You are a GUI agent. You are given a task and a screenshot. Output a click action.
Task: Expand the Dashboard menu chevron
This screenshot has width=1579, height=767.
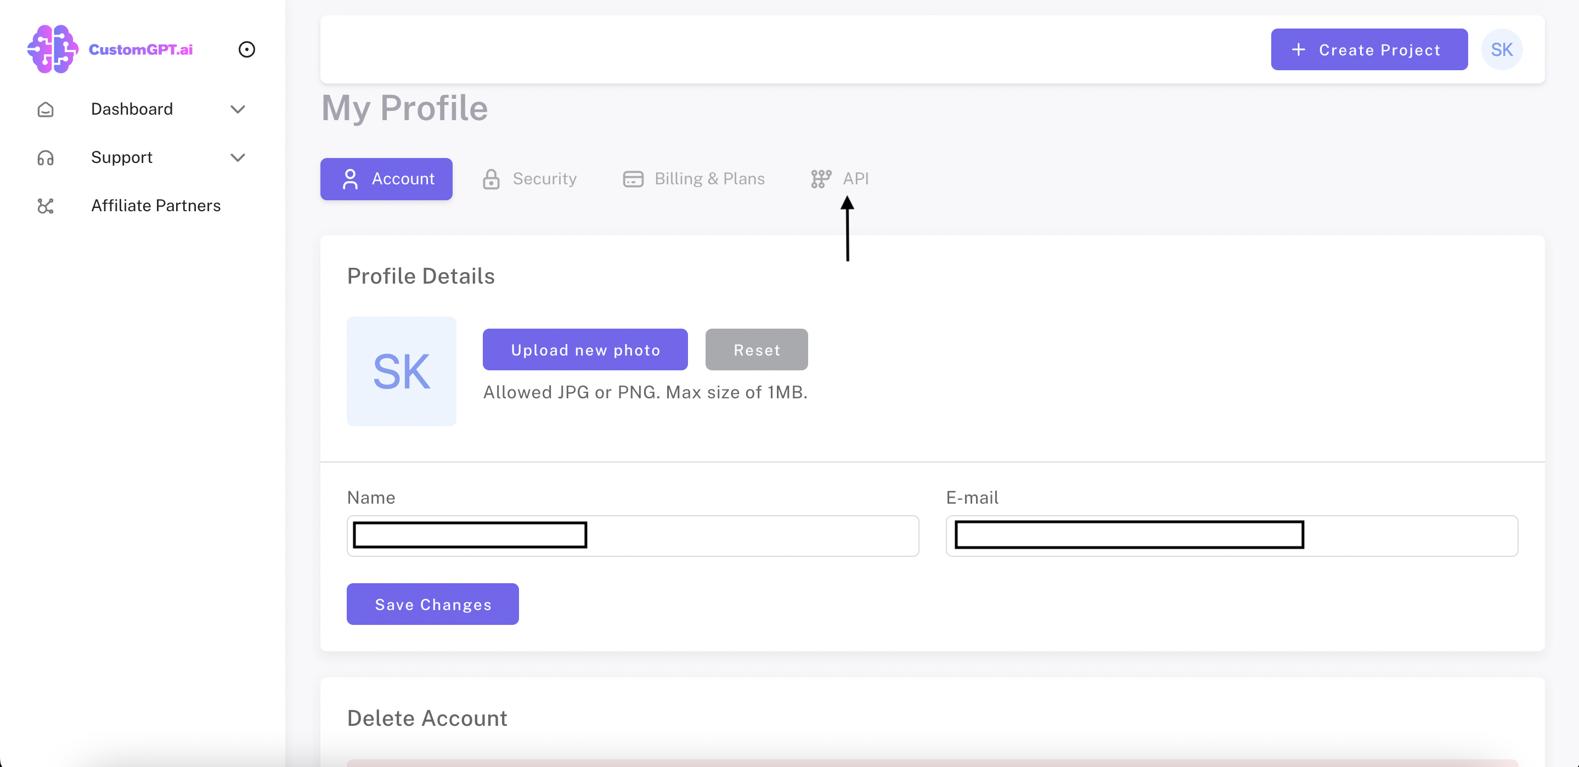click(x=238, y=109)
